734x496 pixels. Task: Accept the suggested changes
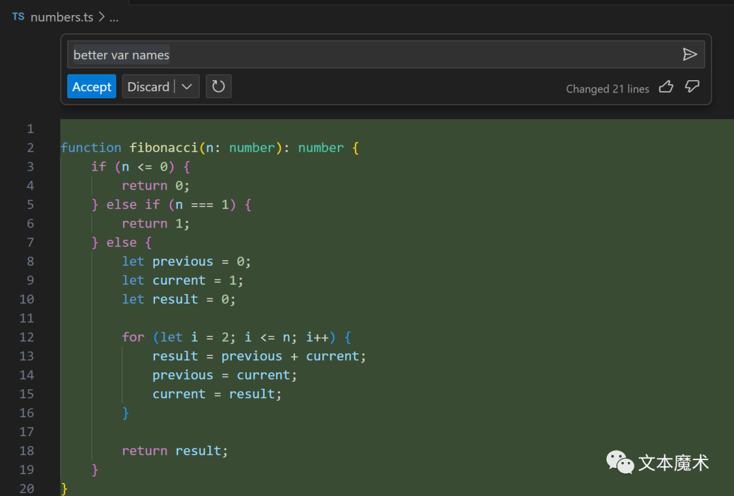pyautogui.click(x=92, y=86)
